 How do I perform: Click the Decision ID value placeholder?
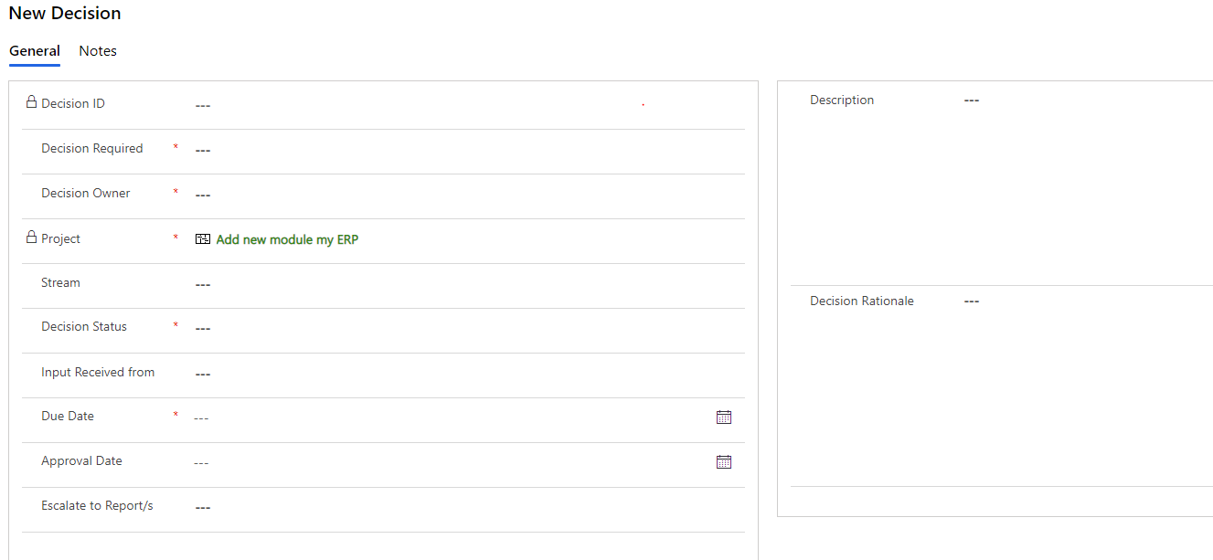pos(202,104)
